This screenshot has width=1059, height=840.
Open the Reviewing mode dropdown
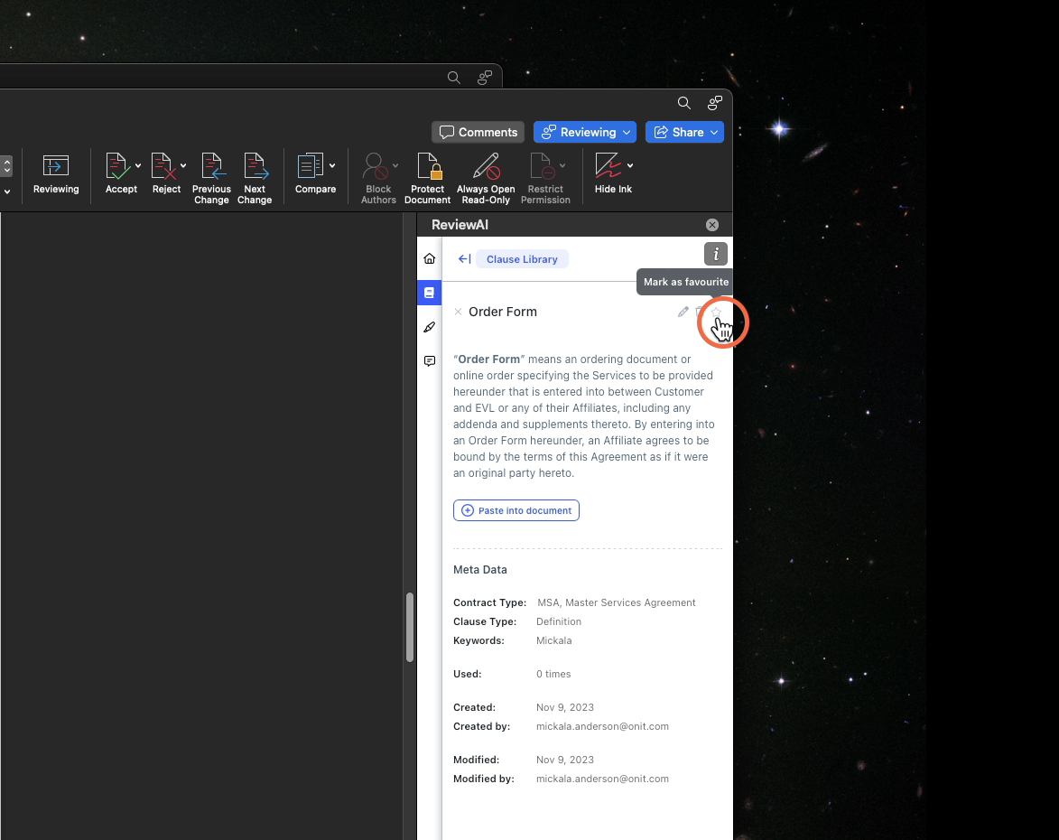(x=585, y=133)
